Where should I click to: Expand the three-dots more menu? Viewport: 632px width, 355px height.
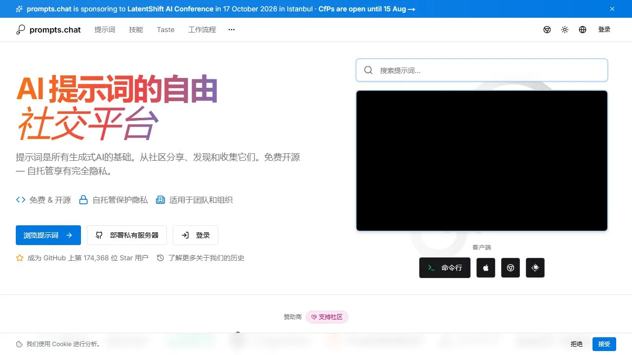(232, 30)
